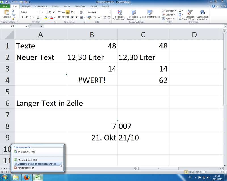The height and width of the screenshot is (181, 227).
Task: Switch to the Ansicht tab
Action: tap(94, 6)
